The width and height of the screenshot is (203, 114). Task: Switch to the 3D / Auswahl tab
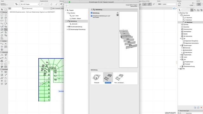57,9
